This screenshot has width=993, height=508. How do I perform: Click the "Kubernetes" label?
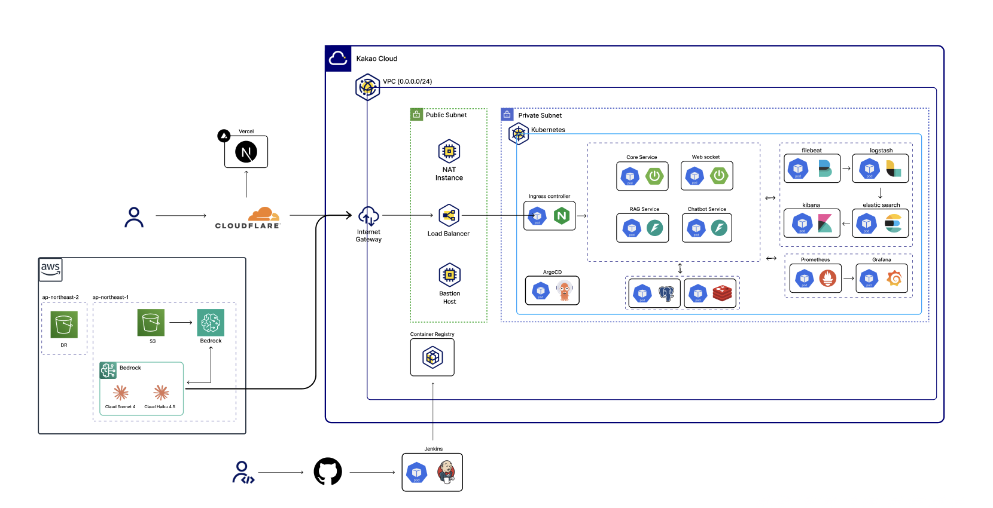pos(548,130)
